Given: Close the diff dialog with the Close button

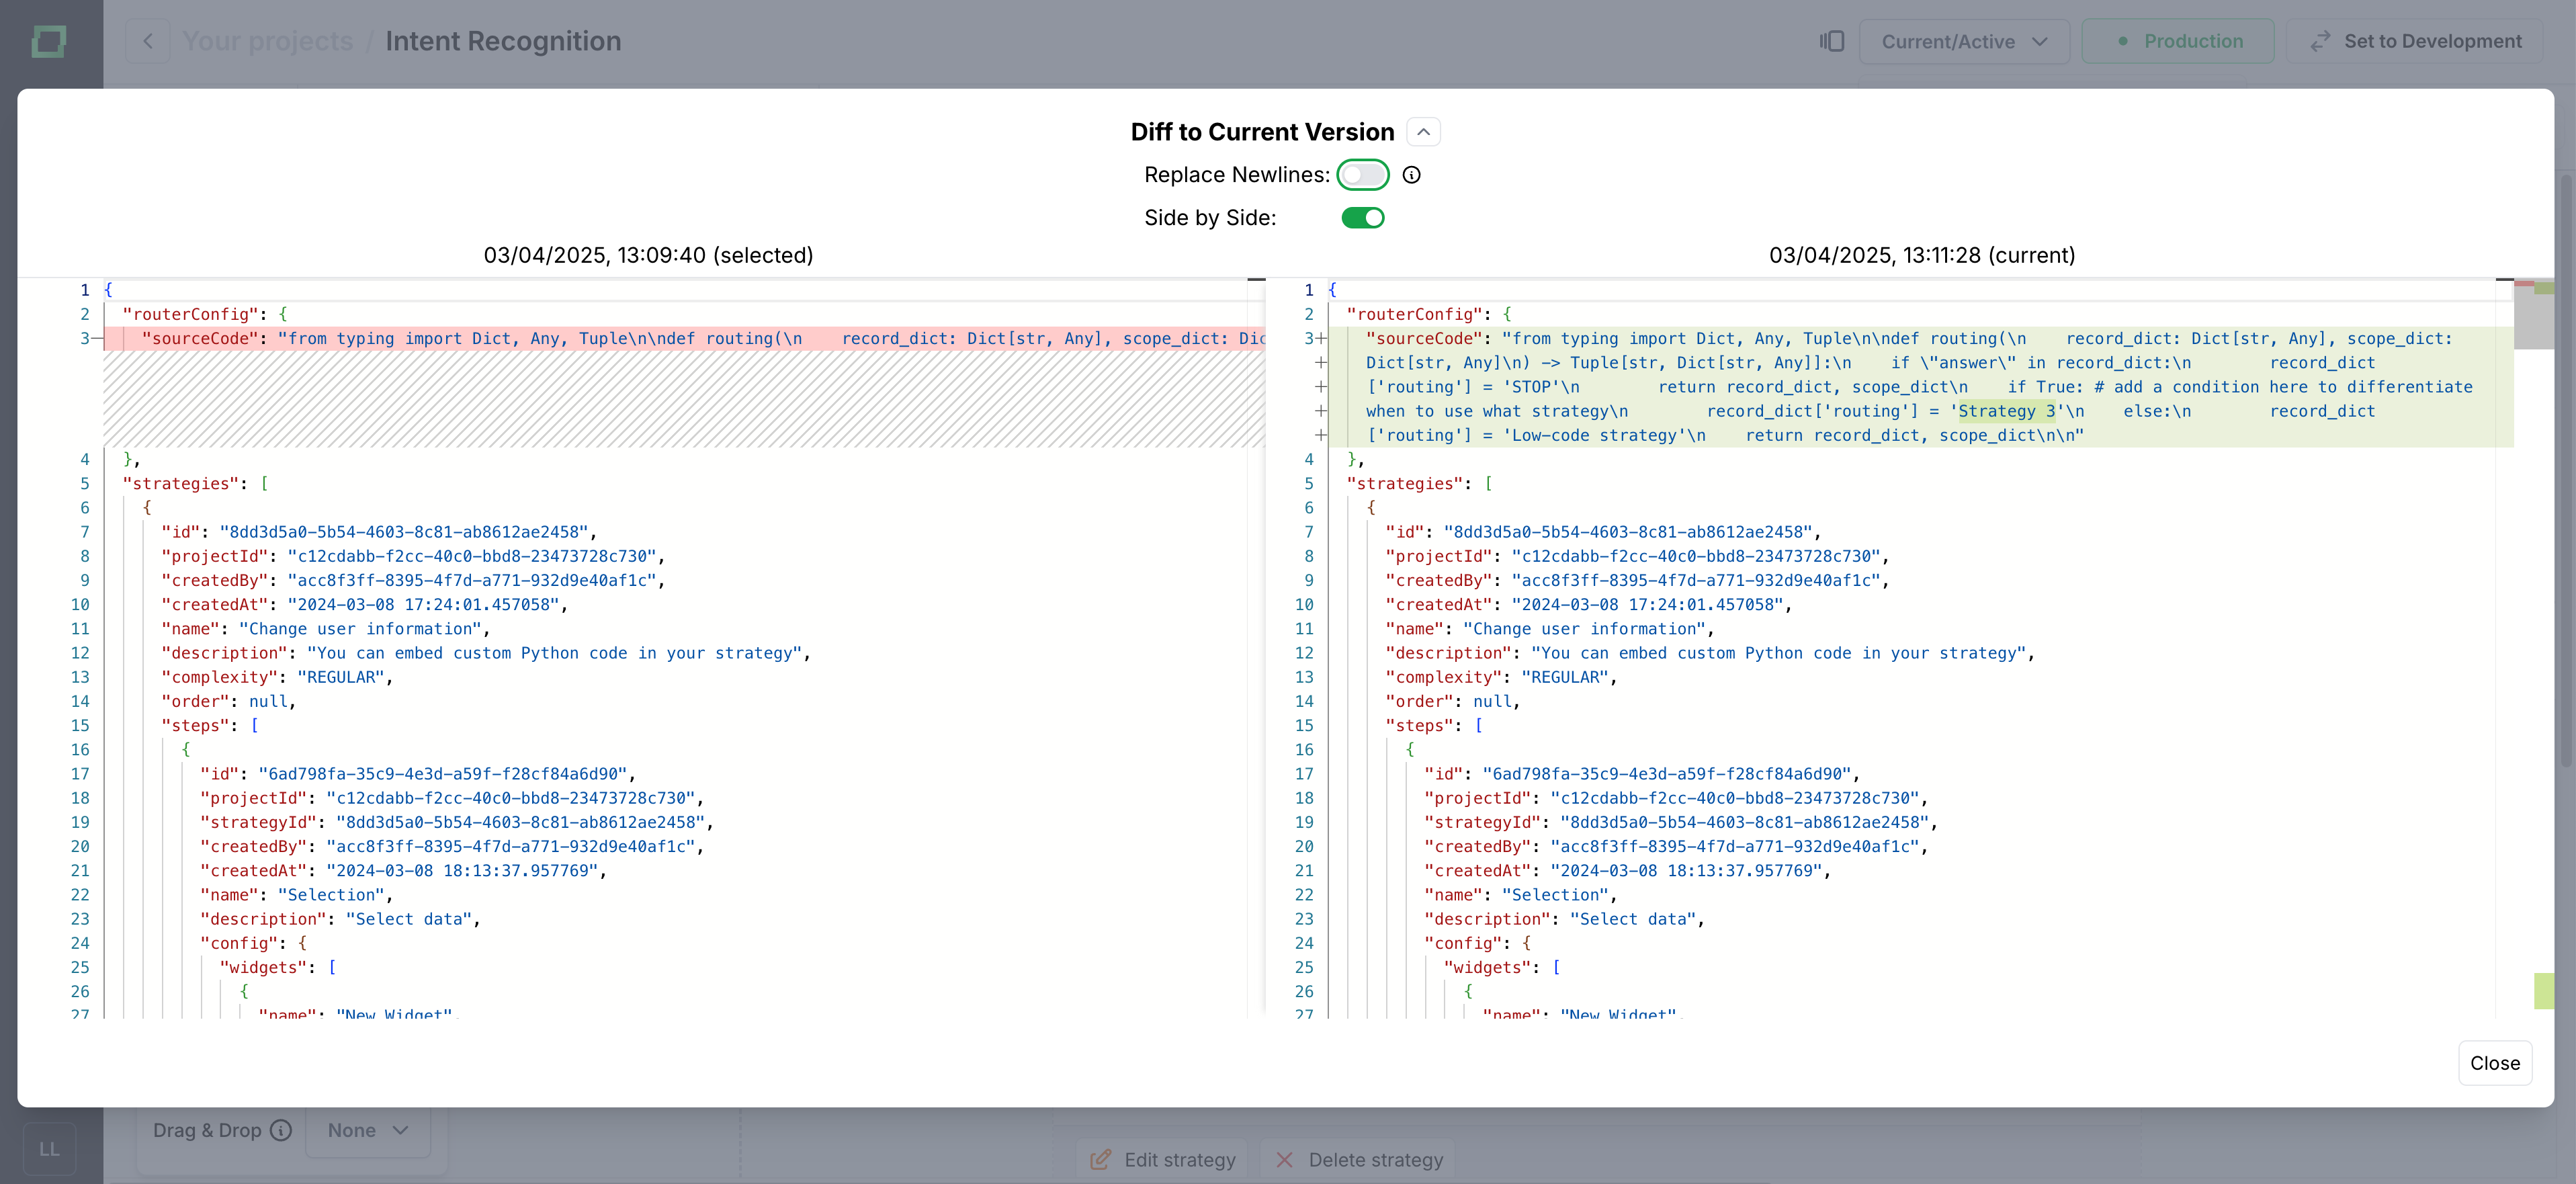Looking at the screenshot, I should pyautogui.click(x=2494, y=1063).
